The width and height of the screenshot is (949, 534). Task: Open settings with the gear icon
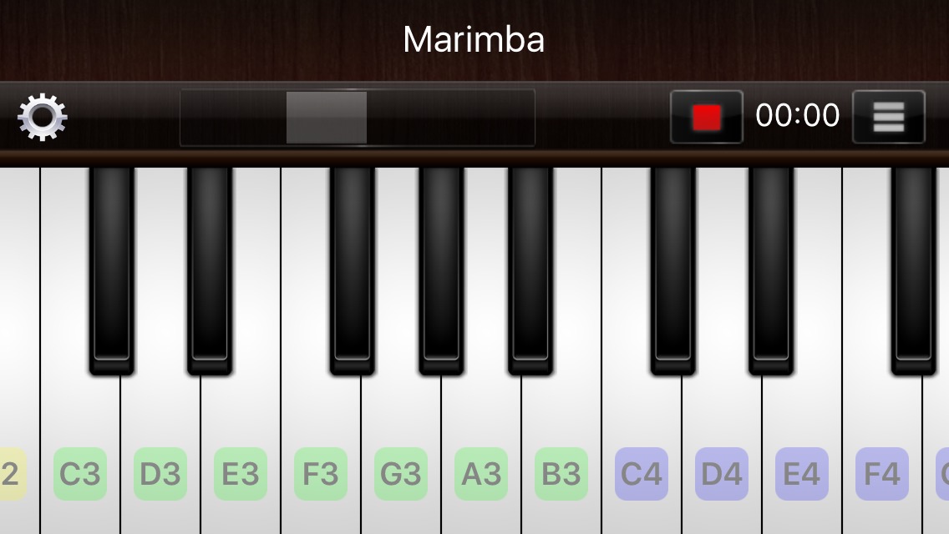[x=43, y=117]
